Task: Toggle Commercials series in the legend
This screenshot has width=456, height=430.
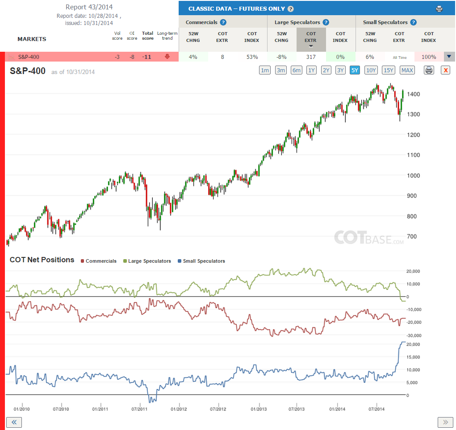Action: click(x=99, y=261)
